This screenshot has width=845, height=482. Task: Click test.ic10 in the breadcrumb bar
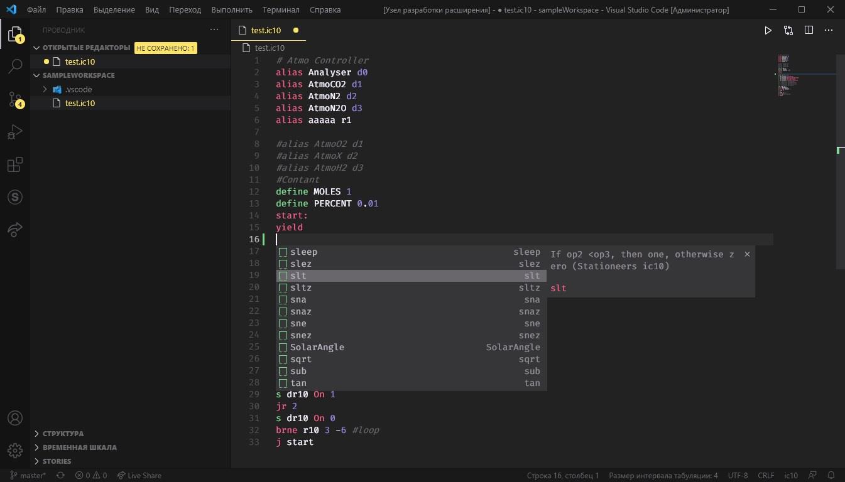coord(270,48)
